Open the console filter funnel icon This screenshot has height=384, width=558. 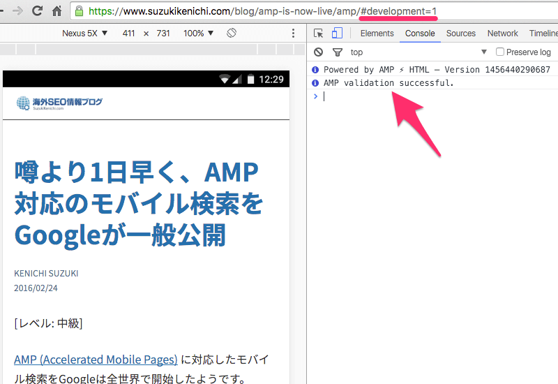pos(338,52)
